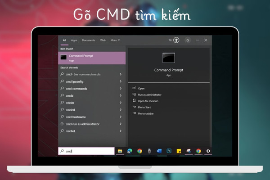Choose Run as administrator
Image resolution: width=270 pixels, height=180 pixels.
click(x=147, y=94)
